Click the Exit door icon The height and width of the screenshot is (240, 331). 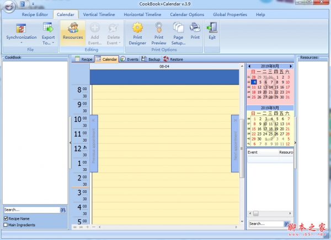pyautogui.click(x=212, y=28)
